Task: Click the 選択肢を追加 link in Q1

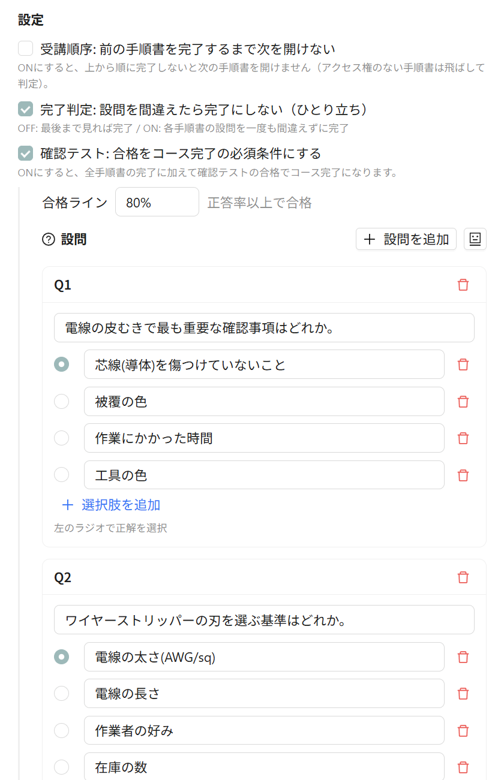Action: [x=111, y=505]
